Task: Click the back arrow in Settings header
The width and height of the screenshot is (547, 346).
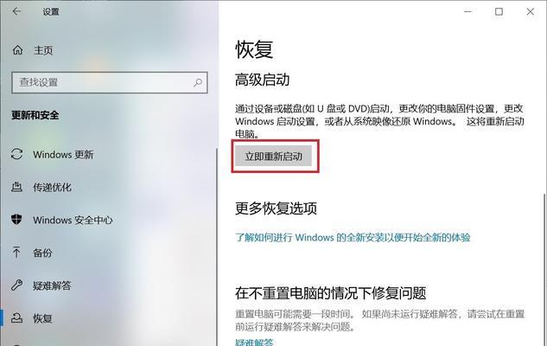Action: [x=16, y=11]
